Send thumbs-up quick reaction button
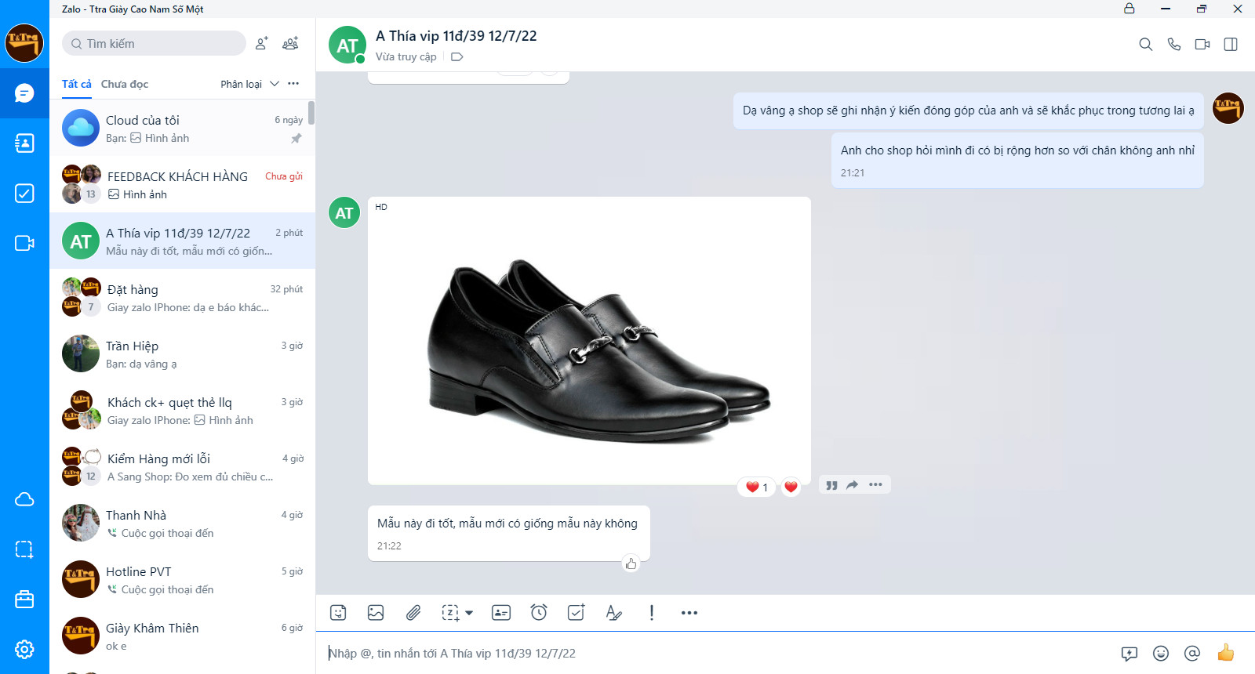Image resolution: width=1255 pixels, height=674 pixels. pos(1225,653)
